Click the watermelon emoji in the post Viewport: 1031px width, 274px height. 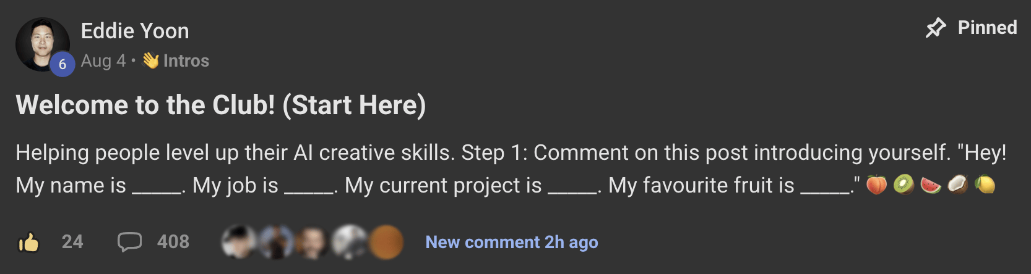(931, 185)
